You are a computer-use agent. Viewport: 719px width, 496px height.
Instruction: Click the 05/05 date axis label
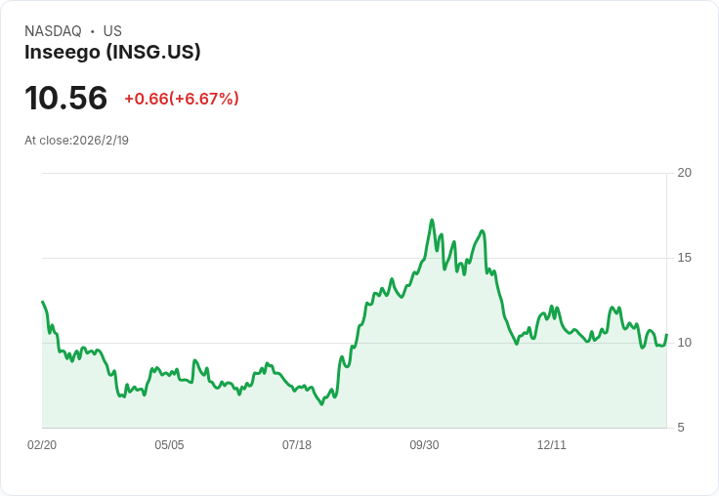169,445
